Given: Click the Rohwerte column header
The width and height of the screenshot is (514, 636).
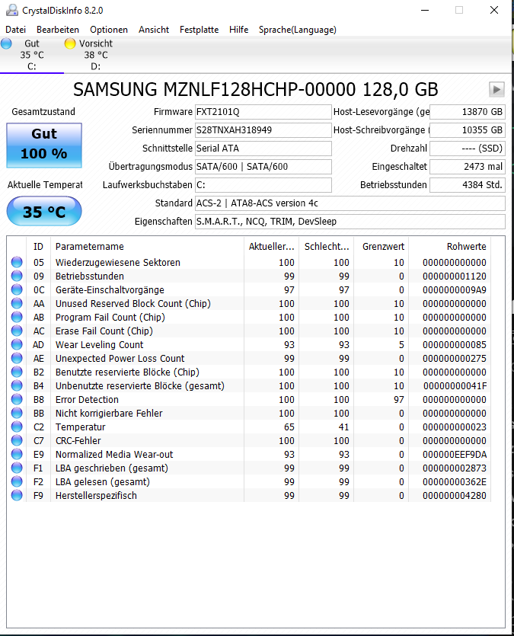Looking at the screenshot, I should click(449, 247).
